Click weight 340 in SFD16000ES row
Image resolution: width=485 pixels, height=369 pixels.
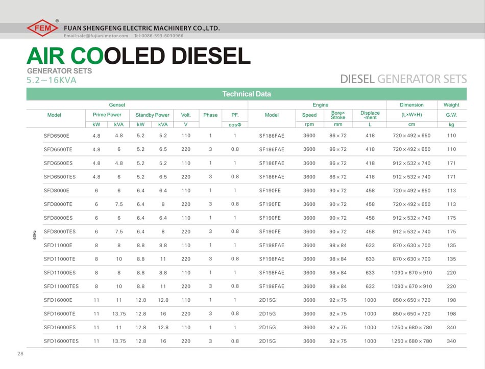pos(451,327)
